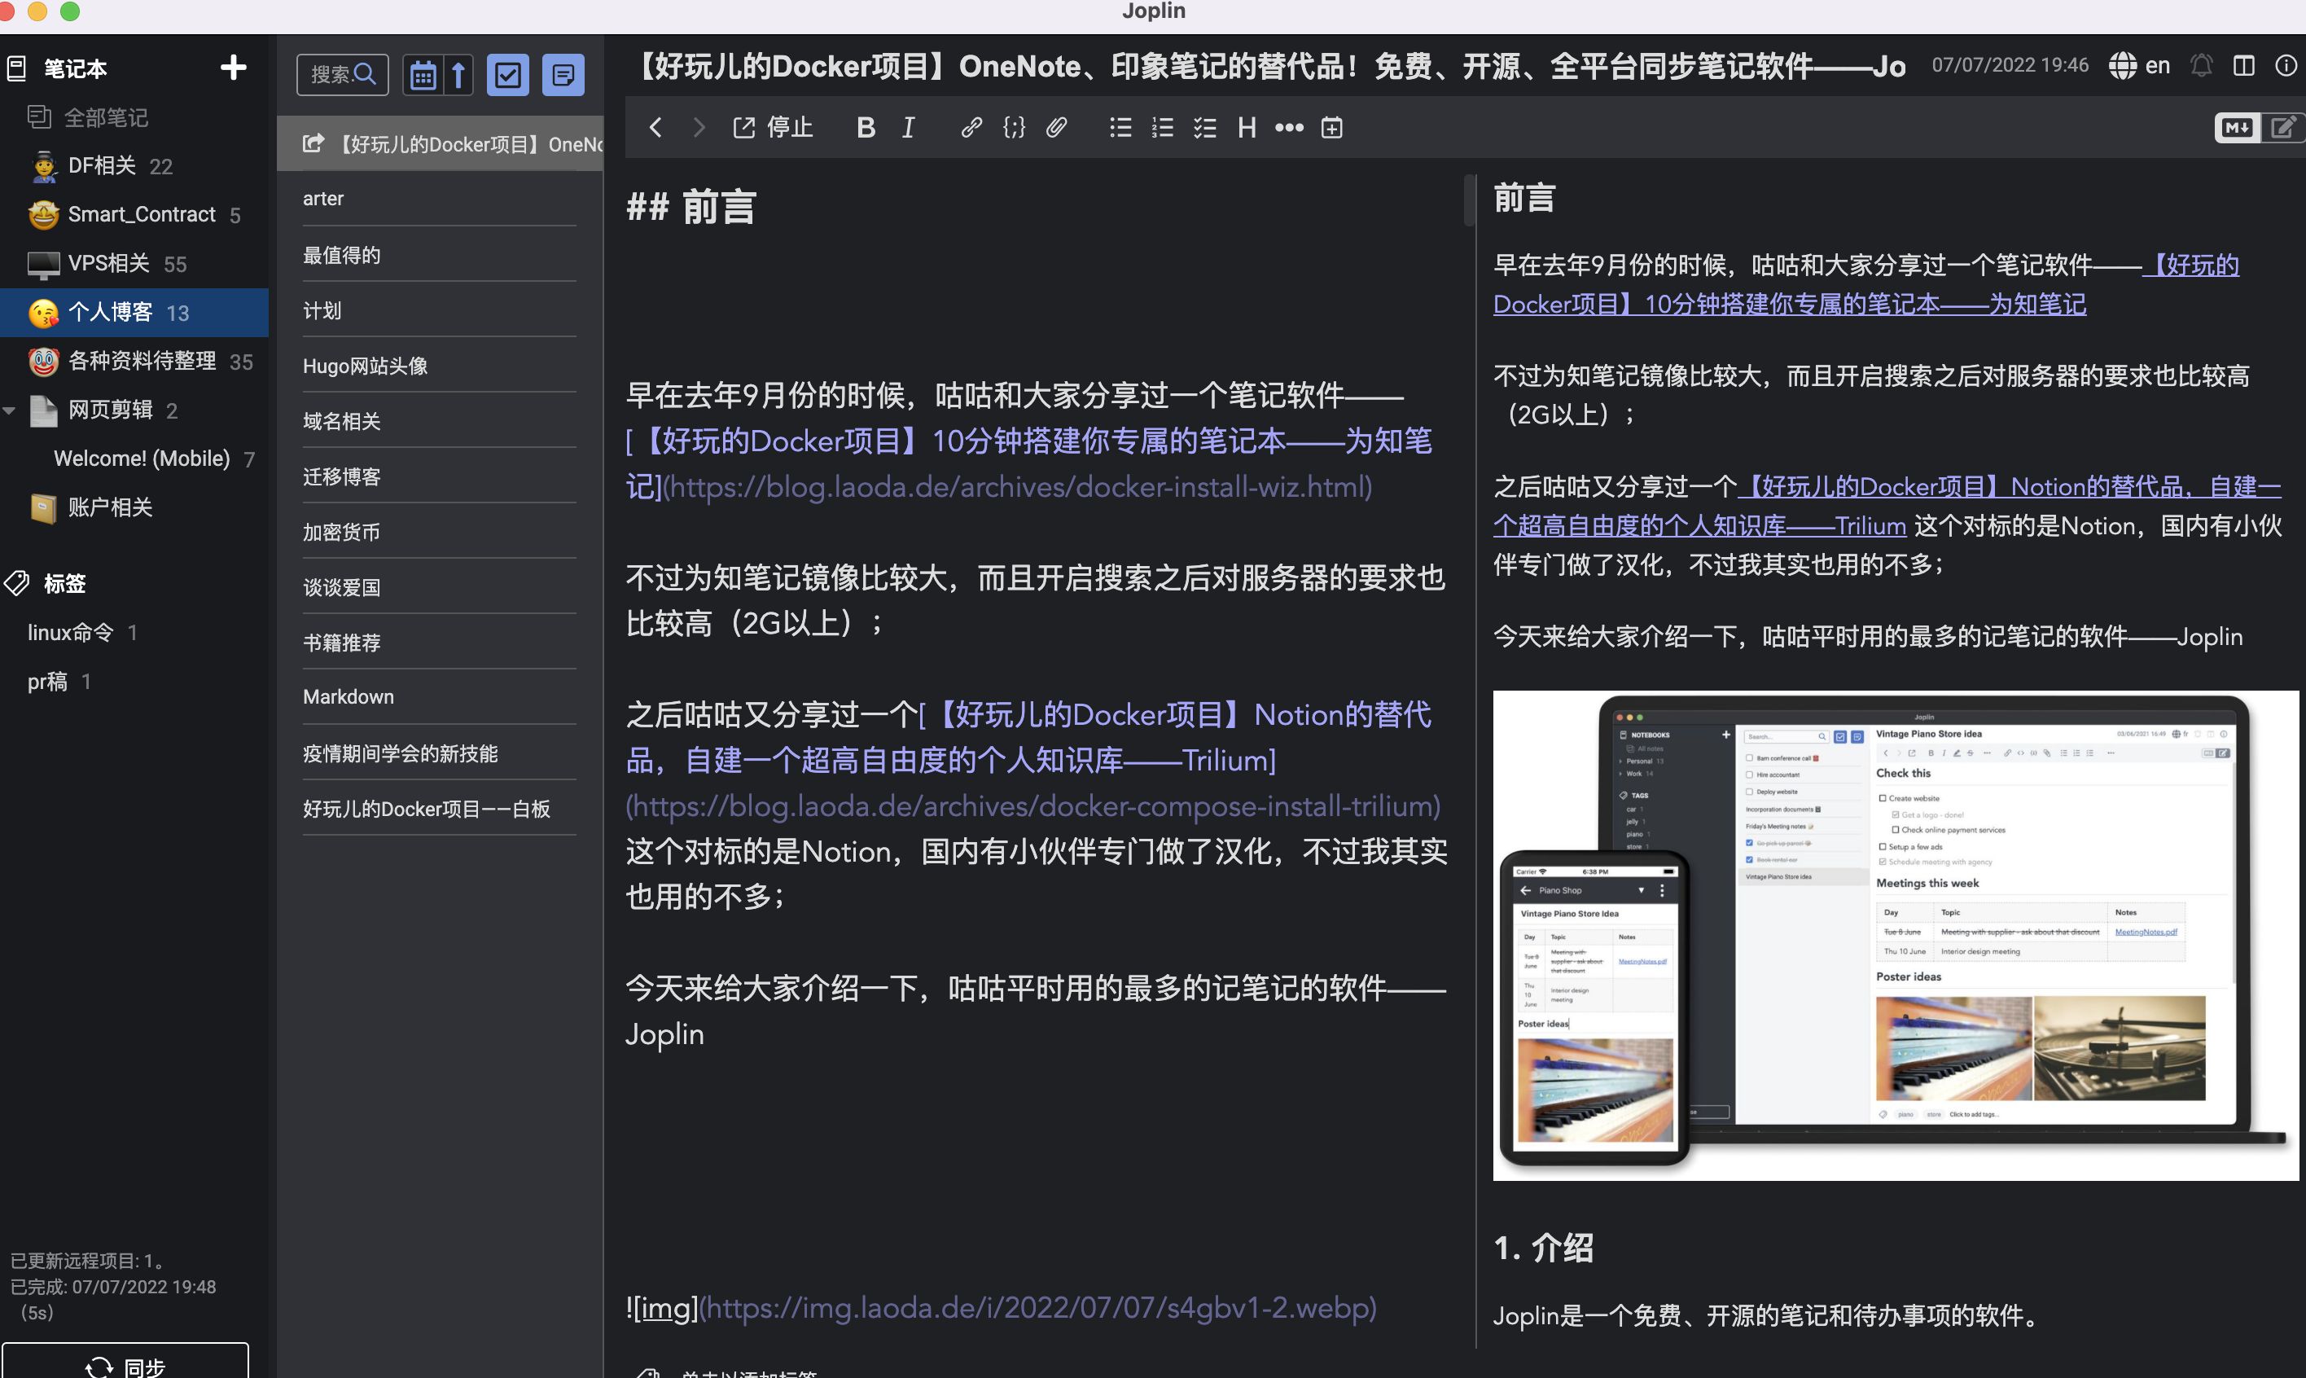Click the Italic formatting icon

(908, 127)
